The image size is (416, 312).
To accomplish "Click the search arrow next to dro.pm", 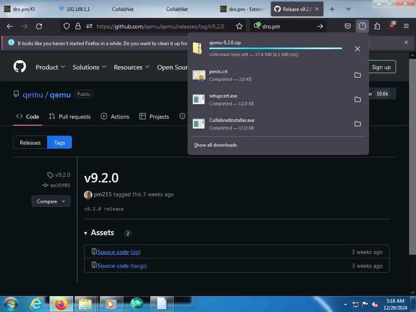I will point(320,26).
